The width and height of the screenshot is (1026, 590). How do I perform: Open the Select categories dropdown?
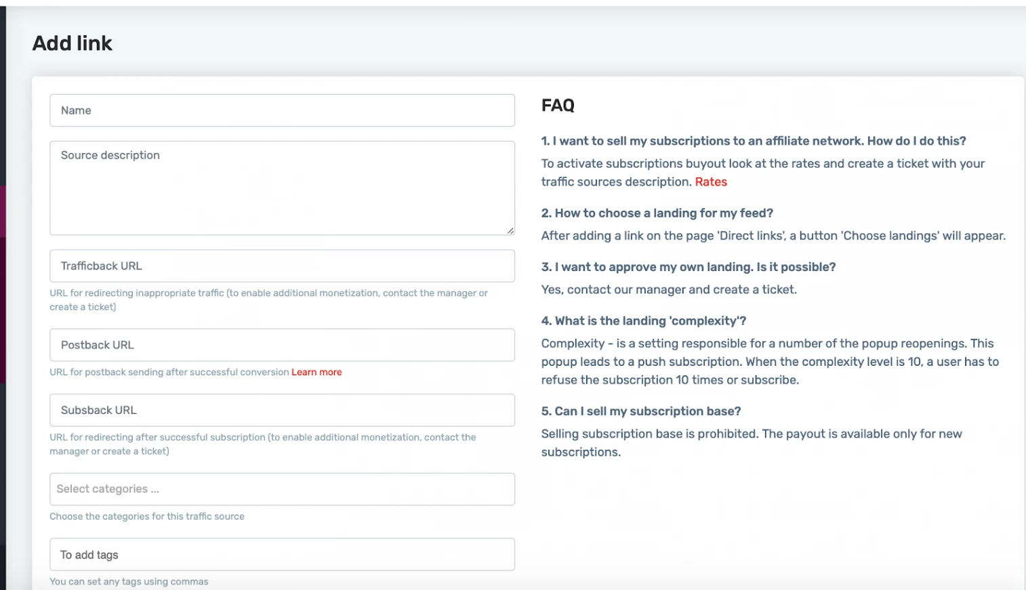coord(282,489)
